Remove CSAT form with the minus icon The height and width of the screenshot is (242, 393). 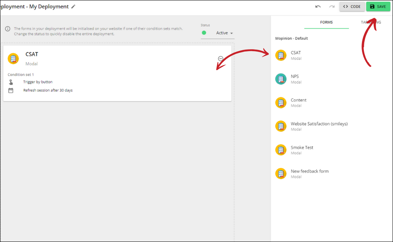pyautogui.click(x=220, y=59)
